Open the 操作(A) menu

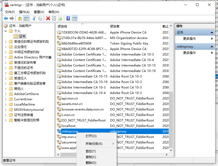(24, 12)
